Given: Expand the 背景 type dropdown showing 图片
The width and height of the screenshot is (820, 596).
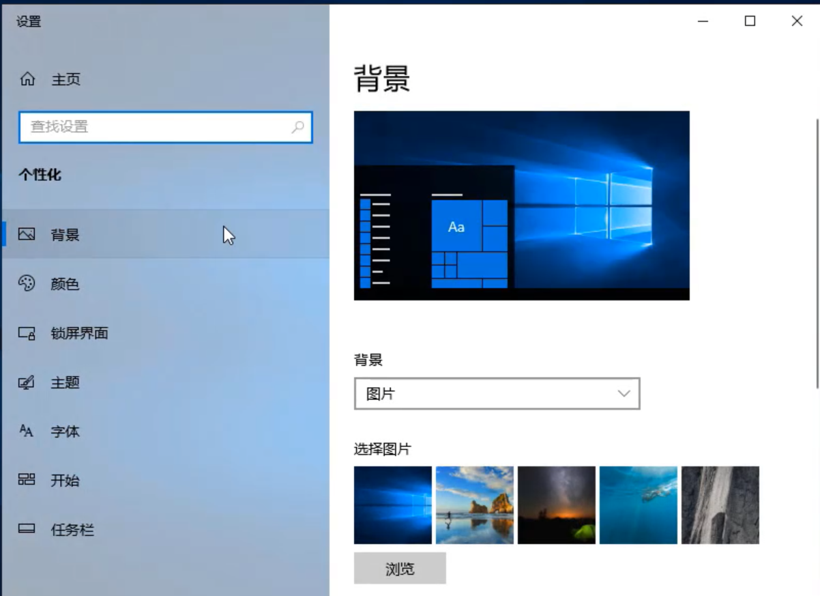Looking at the screenshot, I should point(497,394).
